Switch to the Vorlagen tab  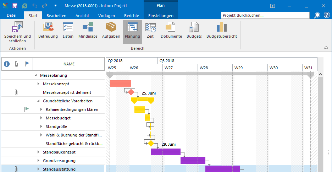106,16
